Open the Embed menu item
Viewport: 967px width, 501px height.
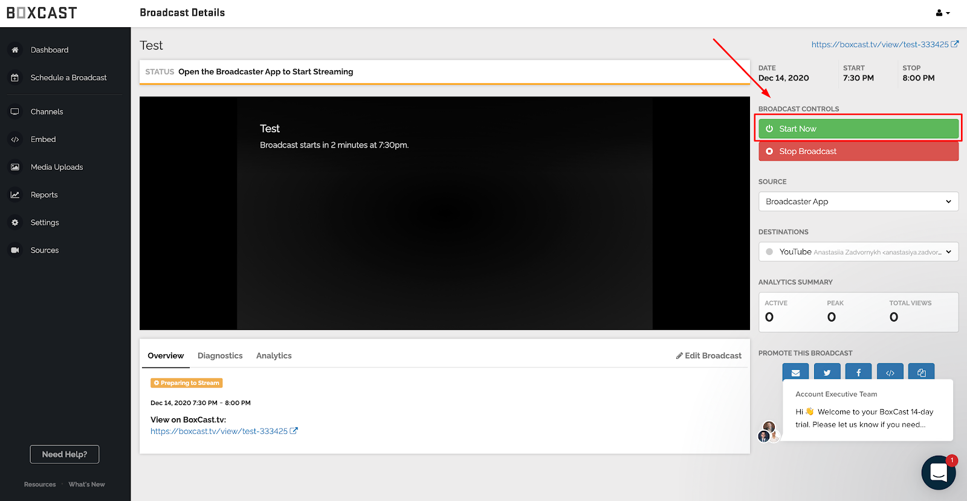pos(43,140)
